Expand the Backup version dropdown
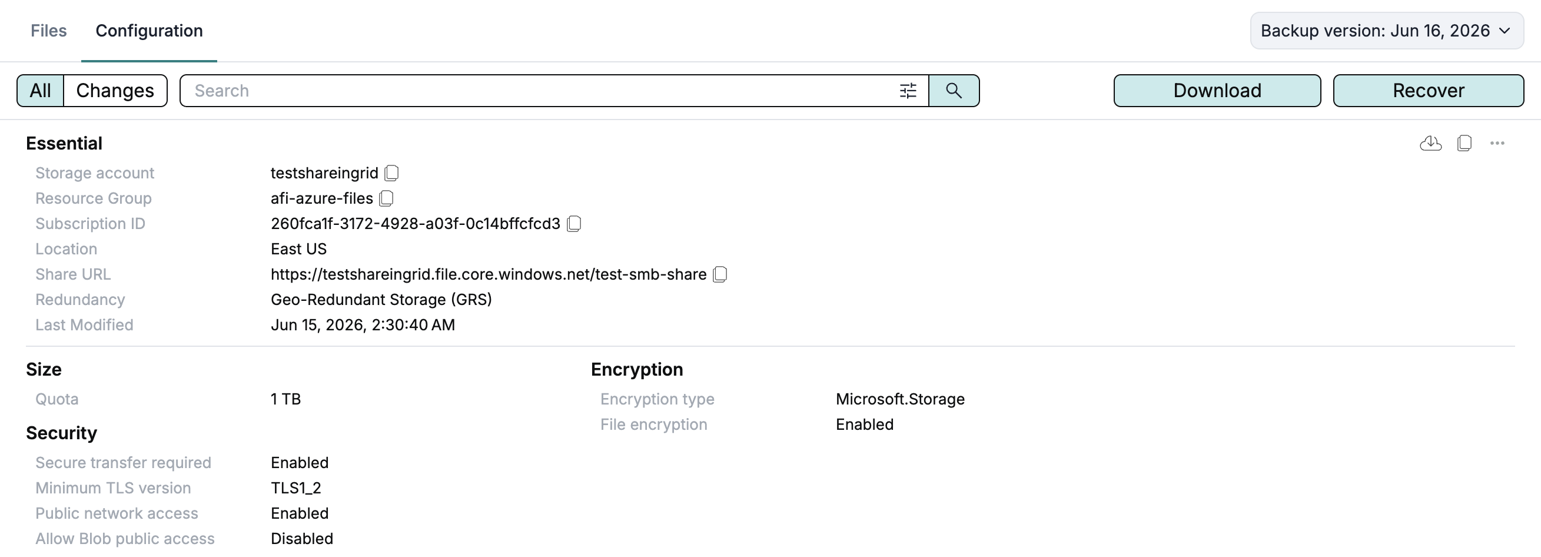The width and height of the screenshot is (1541, 557). click(1387, 31)
